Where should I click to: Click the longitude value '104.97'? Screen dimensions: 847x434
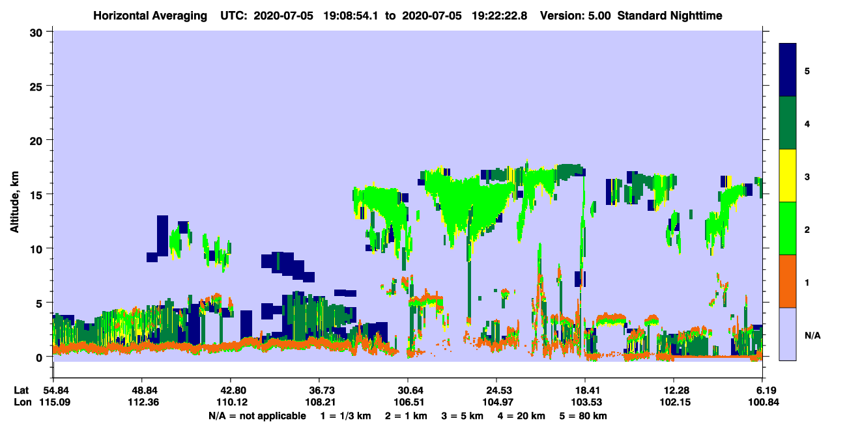tap(496, 402)
